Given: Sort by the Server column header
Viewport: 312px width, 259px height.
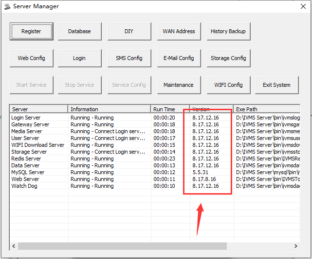Looking at the screenshot, I should click(39, 109).
